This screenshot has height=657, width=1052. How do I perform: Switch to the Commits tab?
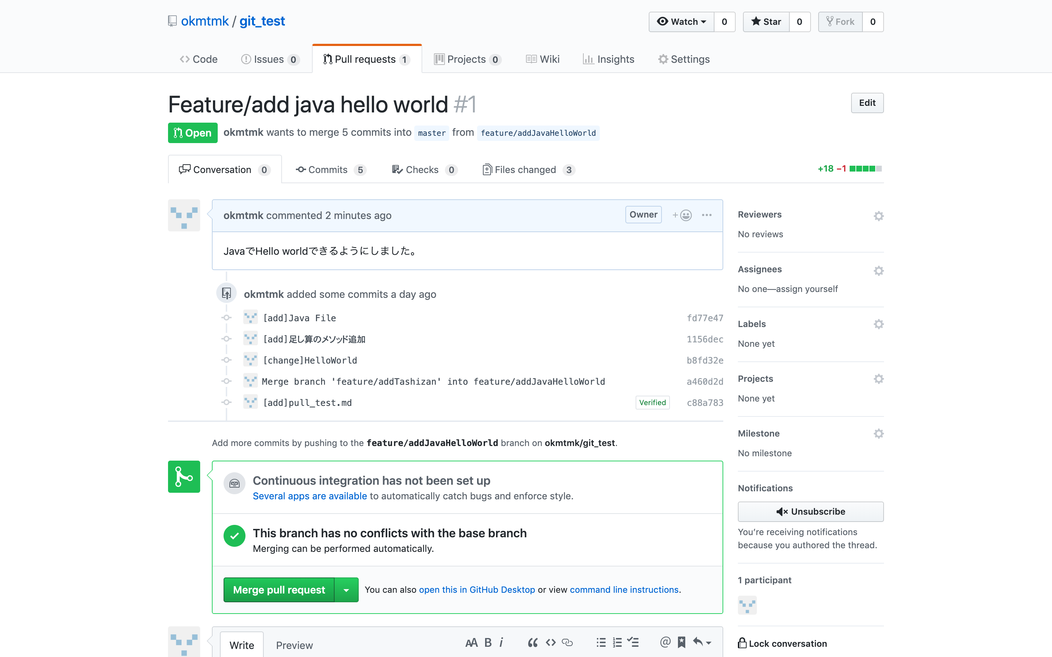331,169
